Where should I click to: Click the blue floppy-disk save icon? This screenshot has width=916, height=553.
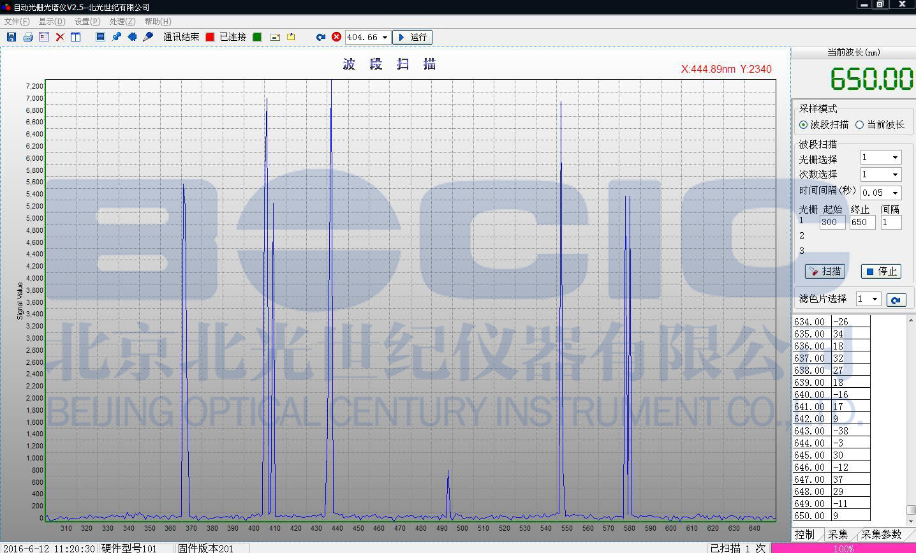11,37
